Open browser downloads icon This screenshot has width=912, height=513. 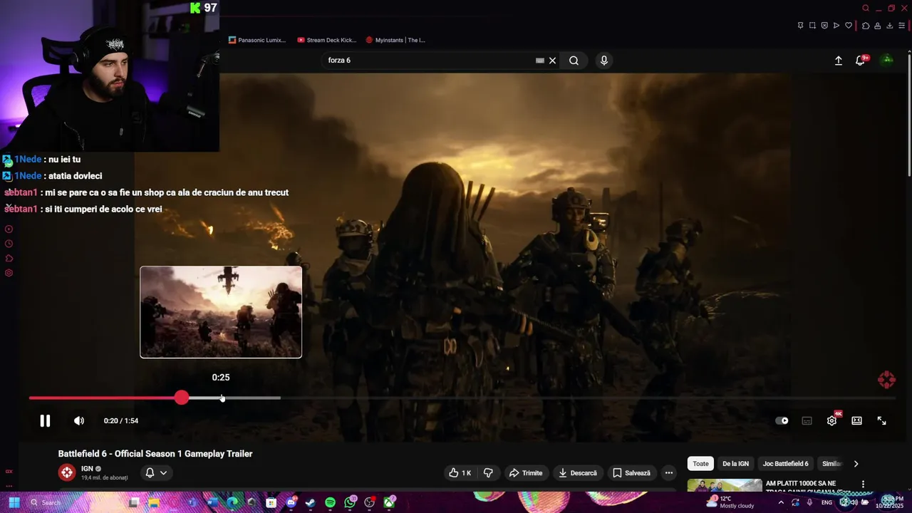pyautogui.click(x=889, y=26)
